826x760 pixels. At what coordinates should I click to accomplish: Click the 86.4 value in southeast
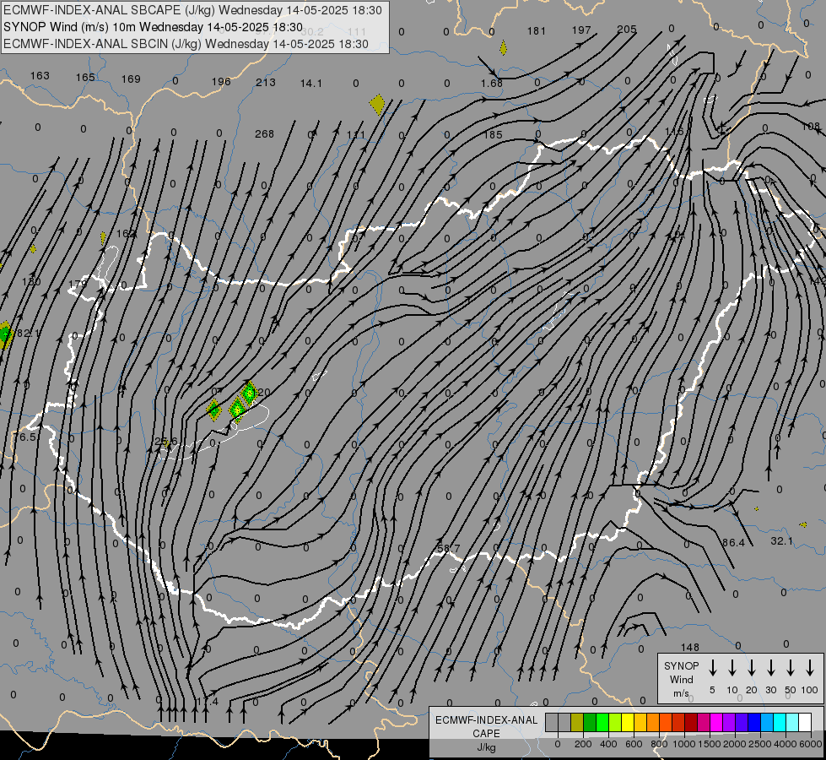733,542
